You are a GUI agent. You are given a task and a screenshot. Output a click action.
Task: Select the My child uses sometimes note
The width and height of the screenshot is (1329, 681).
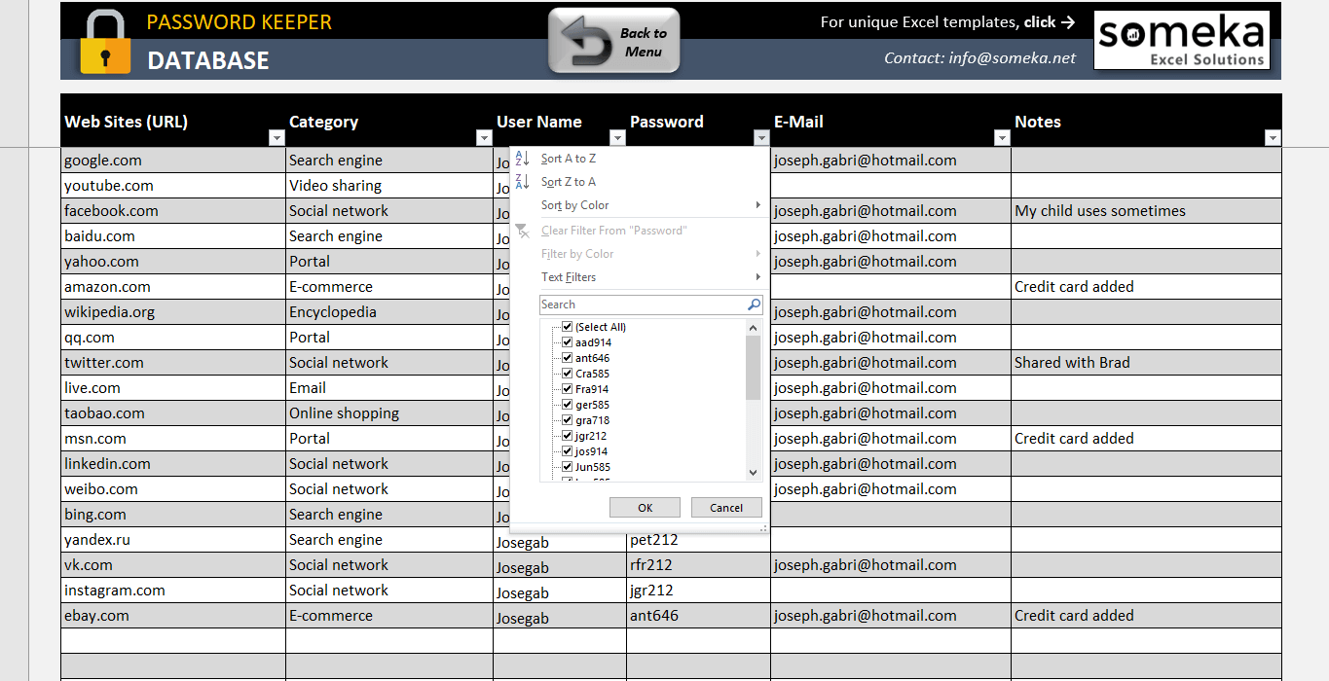coord(1147,211)
